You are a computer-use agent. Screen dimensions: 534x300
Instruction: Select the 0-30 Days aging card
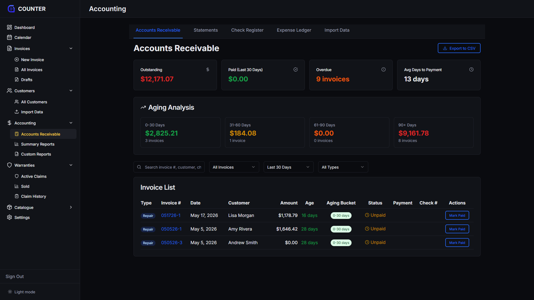click(180, 132)
